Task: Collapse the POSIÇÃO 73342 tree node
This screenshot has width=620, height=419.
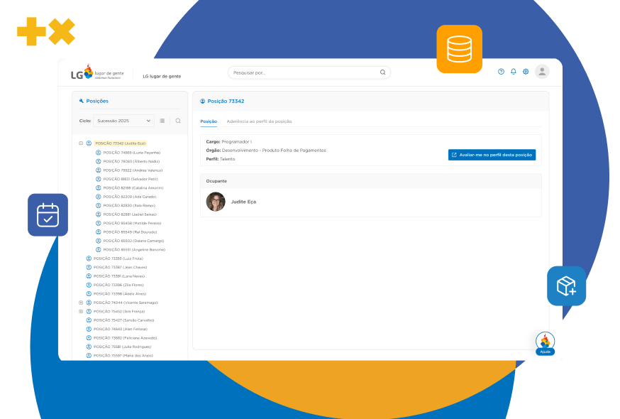Action: 81,143
